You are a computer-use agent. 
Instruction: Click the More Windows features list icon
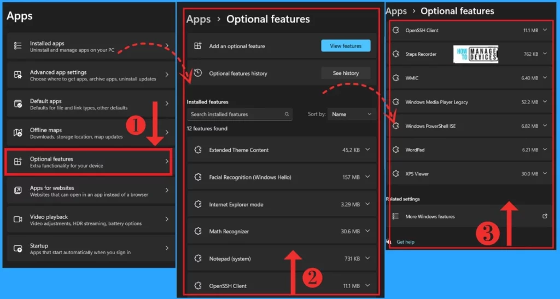[x=395, y=216]
